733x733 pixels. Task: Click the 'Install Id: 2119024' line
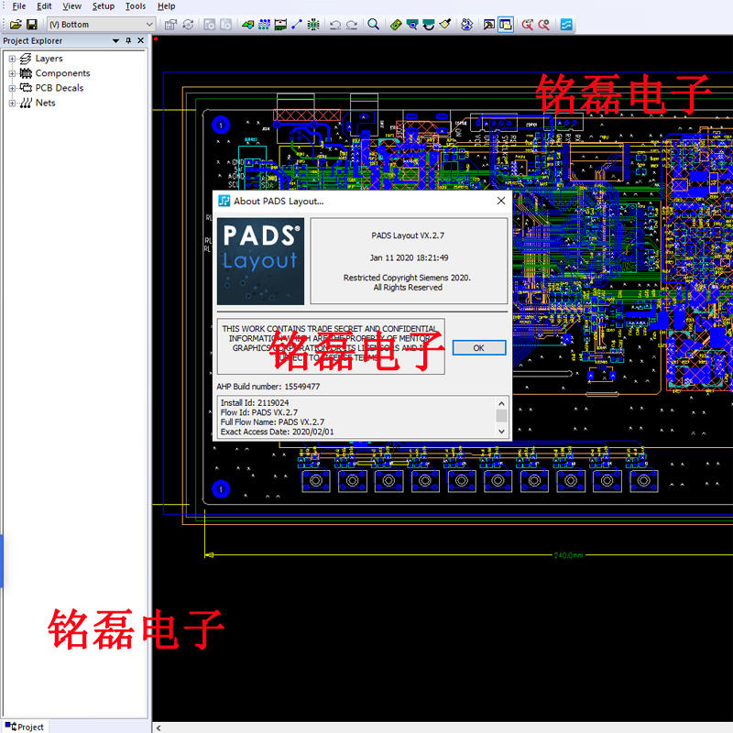[x=255, y=402]
